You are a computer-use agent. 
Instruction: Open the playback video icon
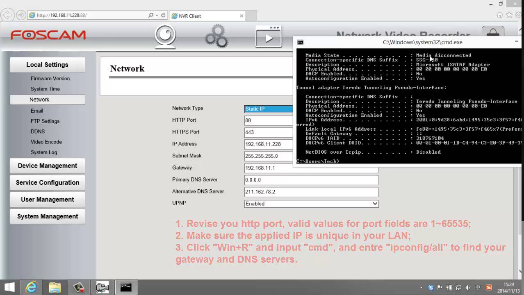point(269,37)
